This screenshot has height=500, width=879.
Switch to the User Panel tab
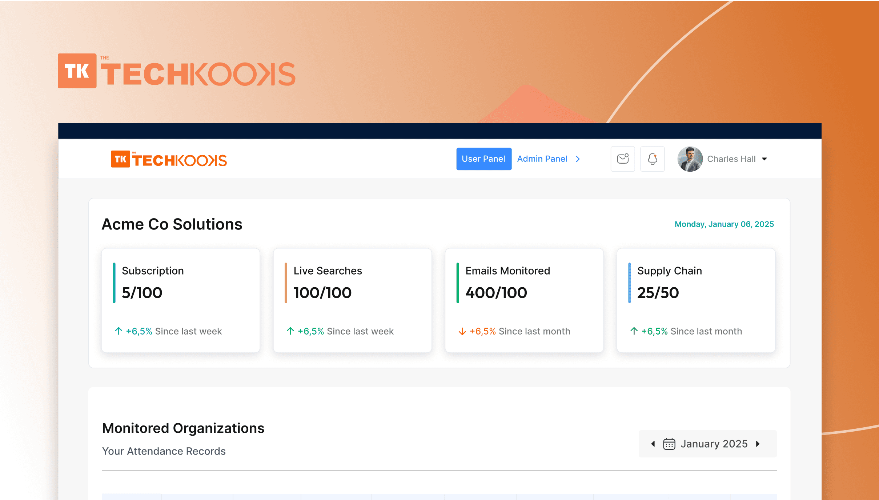point(483,159)
